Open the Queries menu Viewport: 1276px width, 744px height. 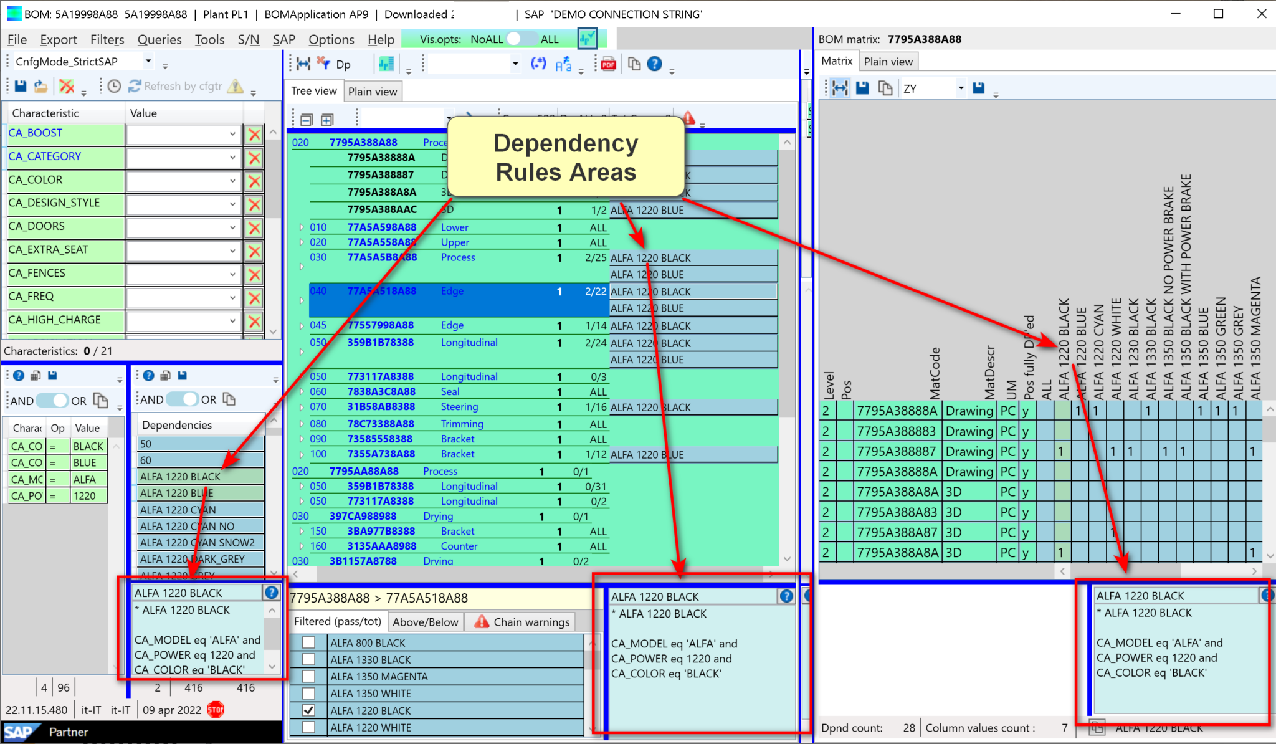159,39
